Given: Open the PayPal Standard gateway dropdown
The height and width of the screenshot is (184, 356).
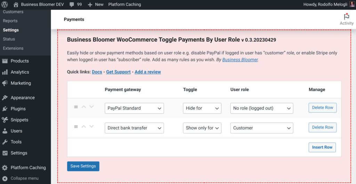Looking at the screenshot, I should pyautogui.click(x=134, y=108).
